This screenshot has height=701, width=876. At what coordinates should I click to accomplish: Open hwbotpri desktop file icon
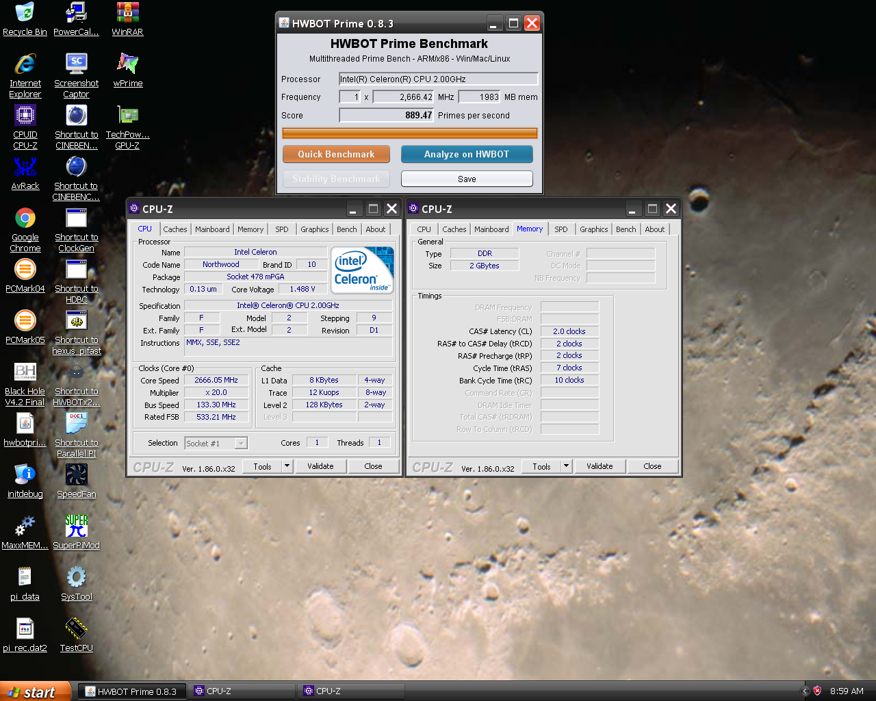coord(25,430)
